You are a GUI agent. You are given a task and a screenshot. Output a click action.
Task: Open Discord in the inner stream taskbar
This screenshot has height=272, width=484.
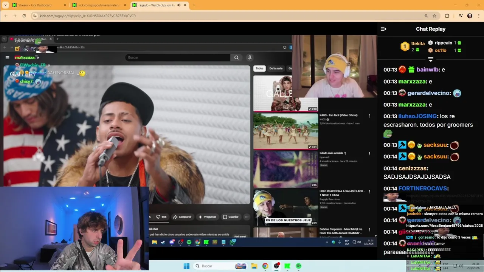pyautogui.click(x=172, y=242)
